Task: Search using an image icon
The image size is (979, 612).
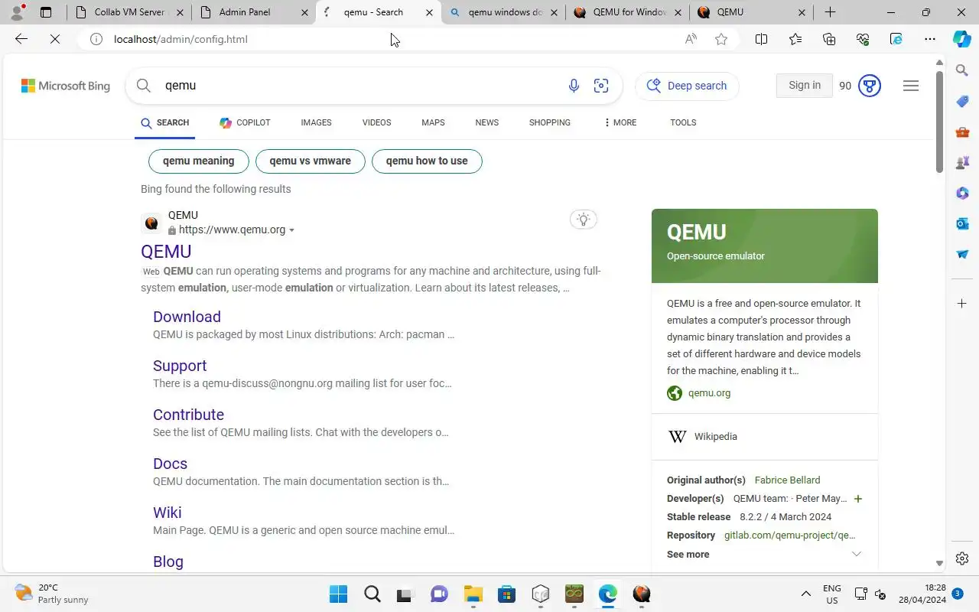Action: point(601,86)
